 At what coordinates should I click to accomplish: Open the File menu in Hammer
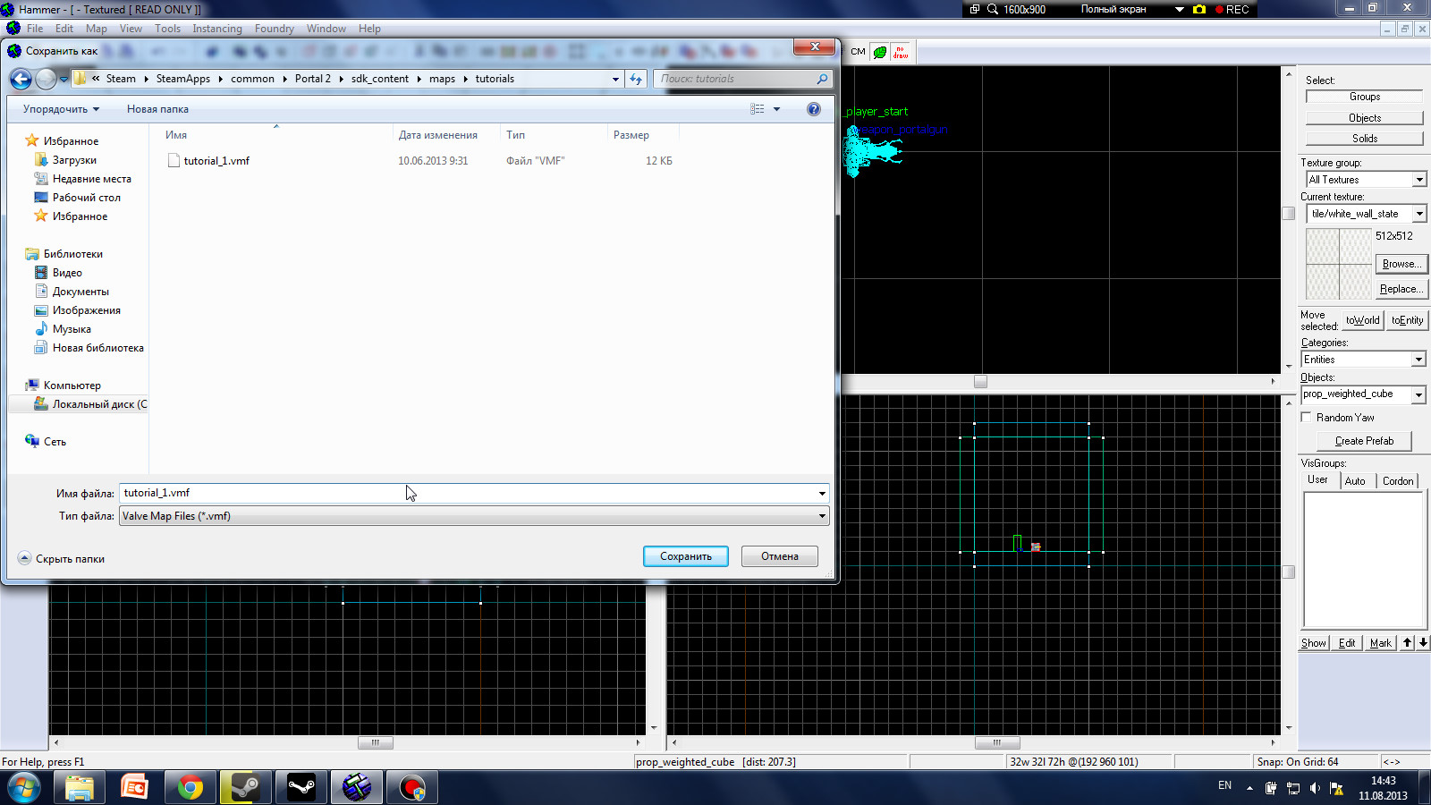point(35,29)
